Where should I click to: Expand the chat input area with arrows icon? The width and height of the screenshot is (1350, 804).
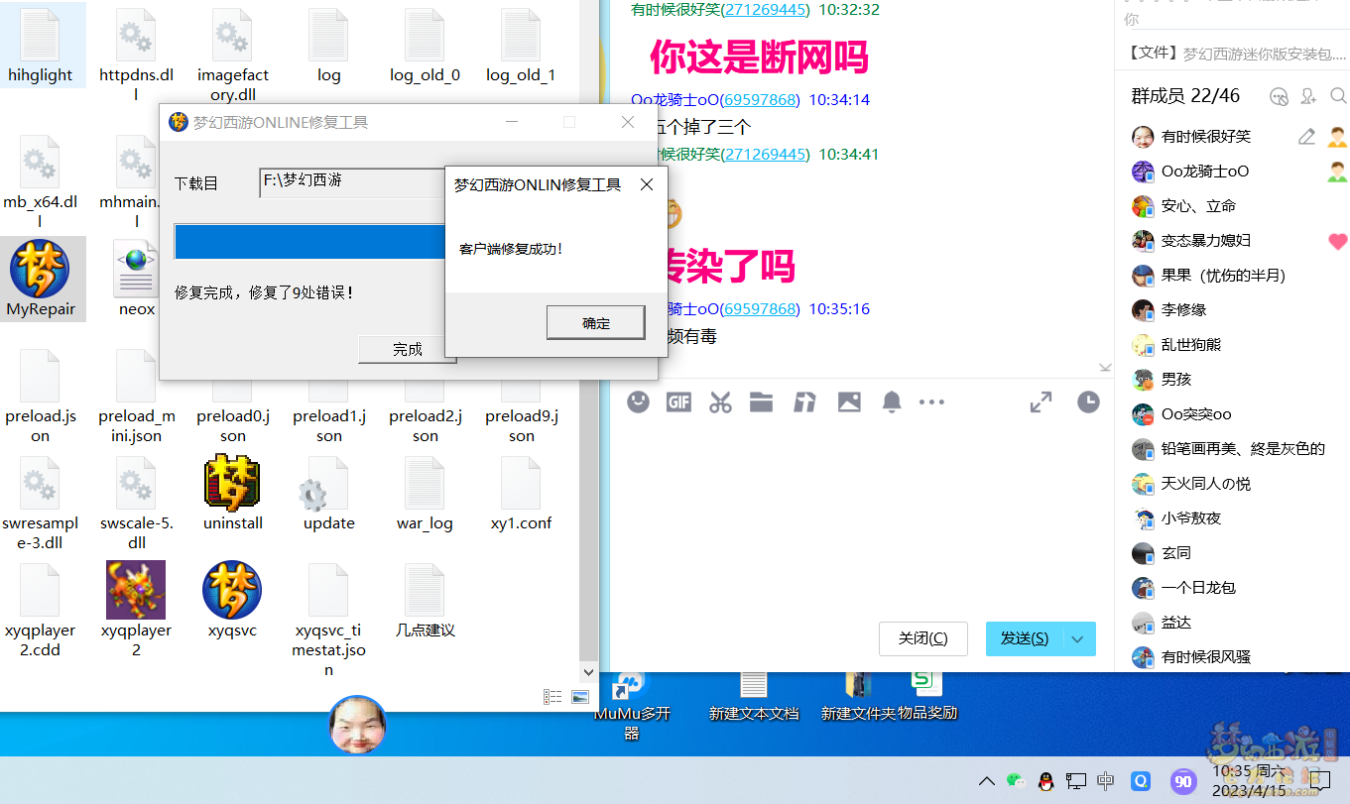pyautogui.click(x=1041, y=402)
